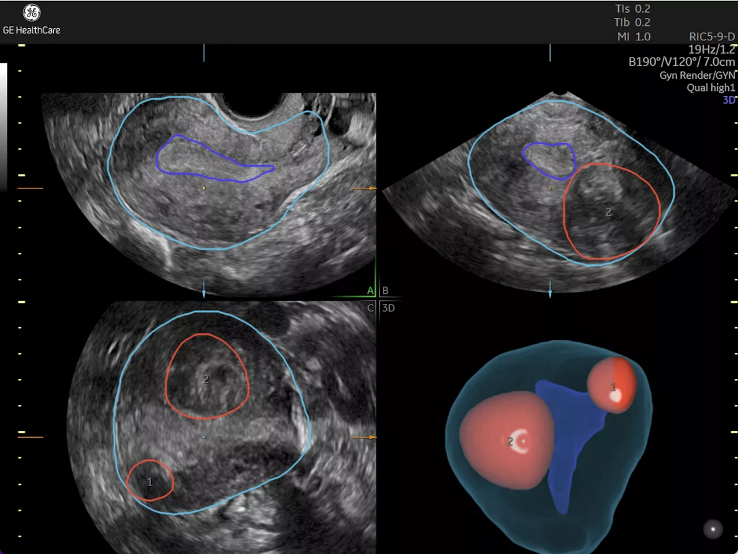Viewport: 738px width, 554px height.
Task: Click the fibroid 1 label in plane C
Action: point(150,481)
